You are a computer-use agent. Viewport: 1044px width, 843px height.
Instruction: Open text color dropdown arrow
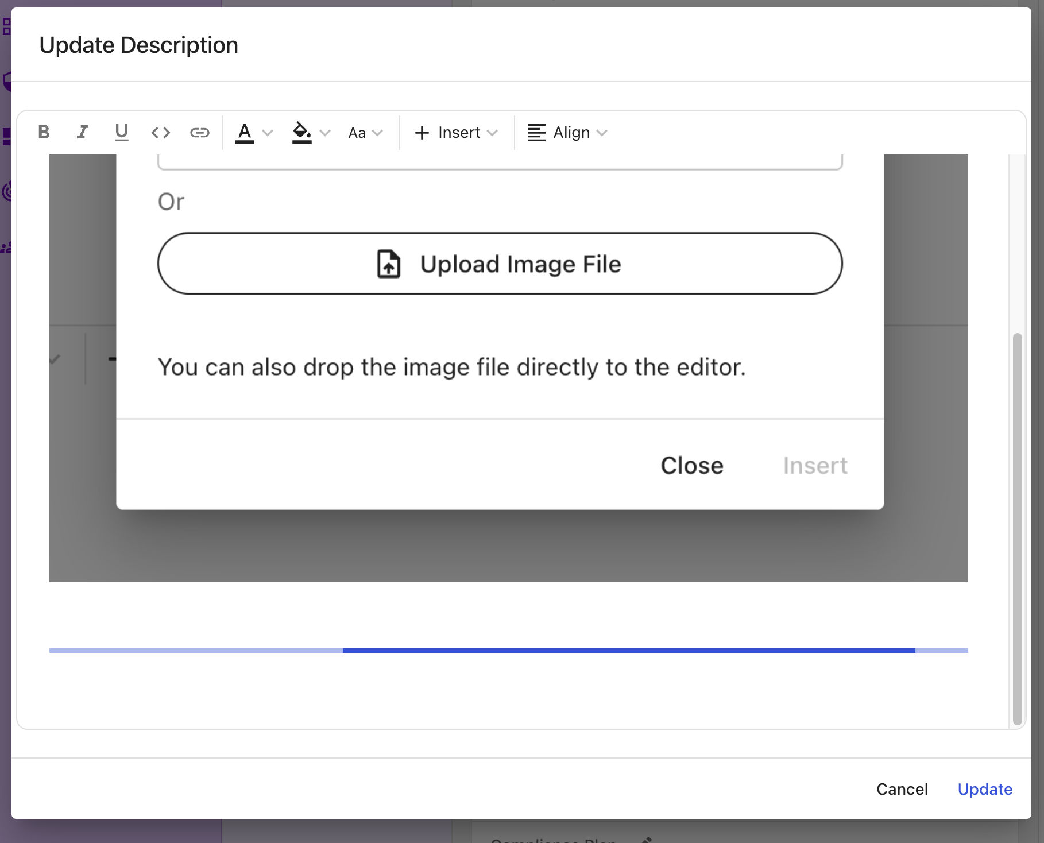268,133
